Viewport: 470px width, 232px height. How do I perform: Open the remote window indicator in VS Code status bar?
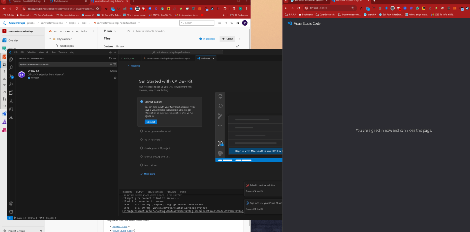click(x=10, y=218)
